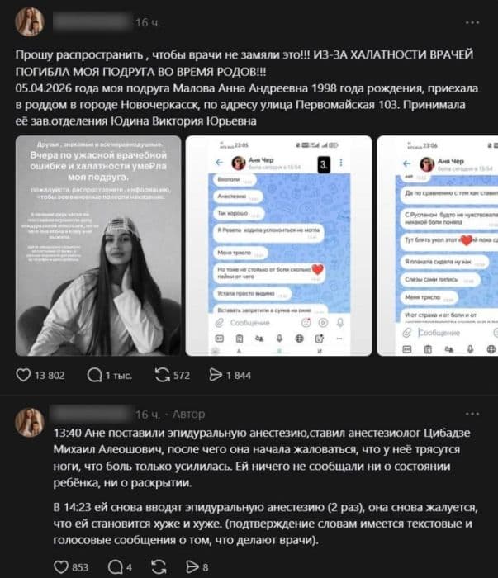
Task: Open comments on the main post
Action: point(94,375)
